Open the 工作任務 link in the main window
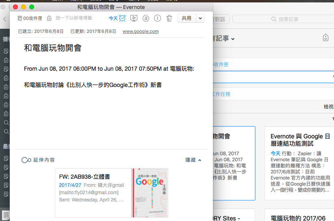The height and width of the screenshot is (221, 334). (x=221, y=94)
